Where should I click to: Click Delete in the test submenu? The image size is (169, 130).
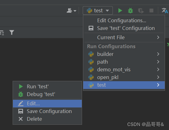tap(47, 119)
